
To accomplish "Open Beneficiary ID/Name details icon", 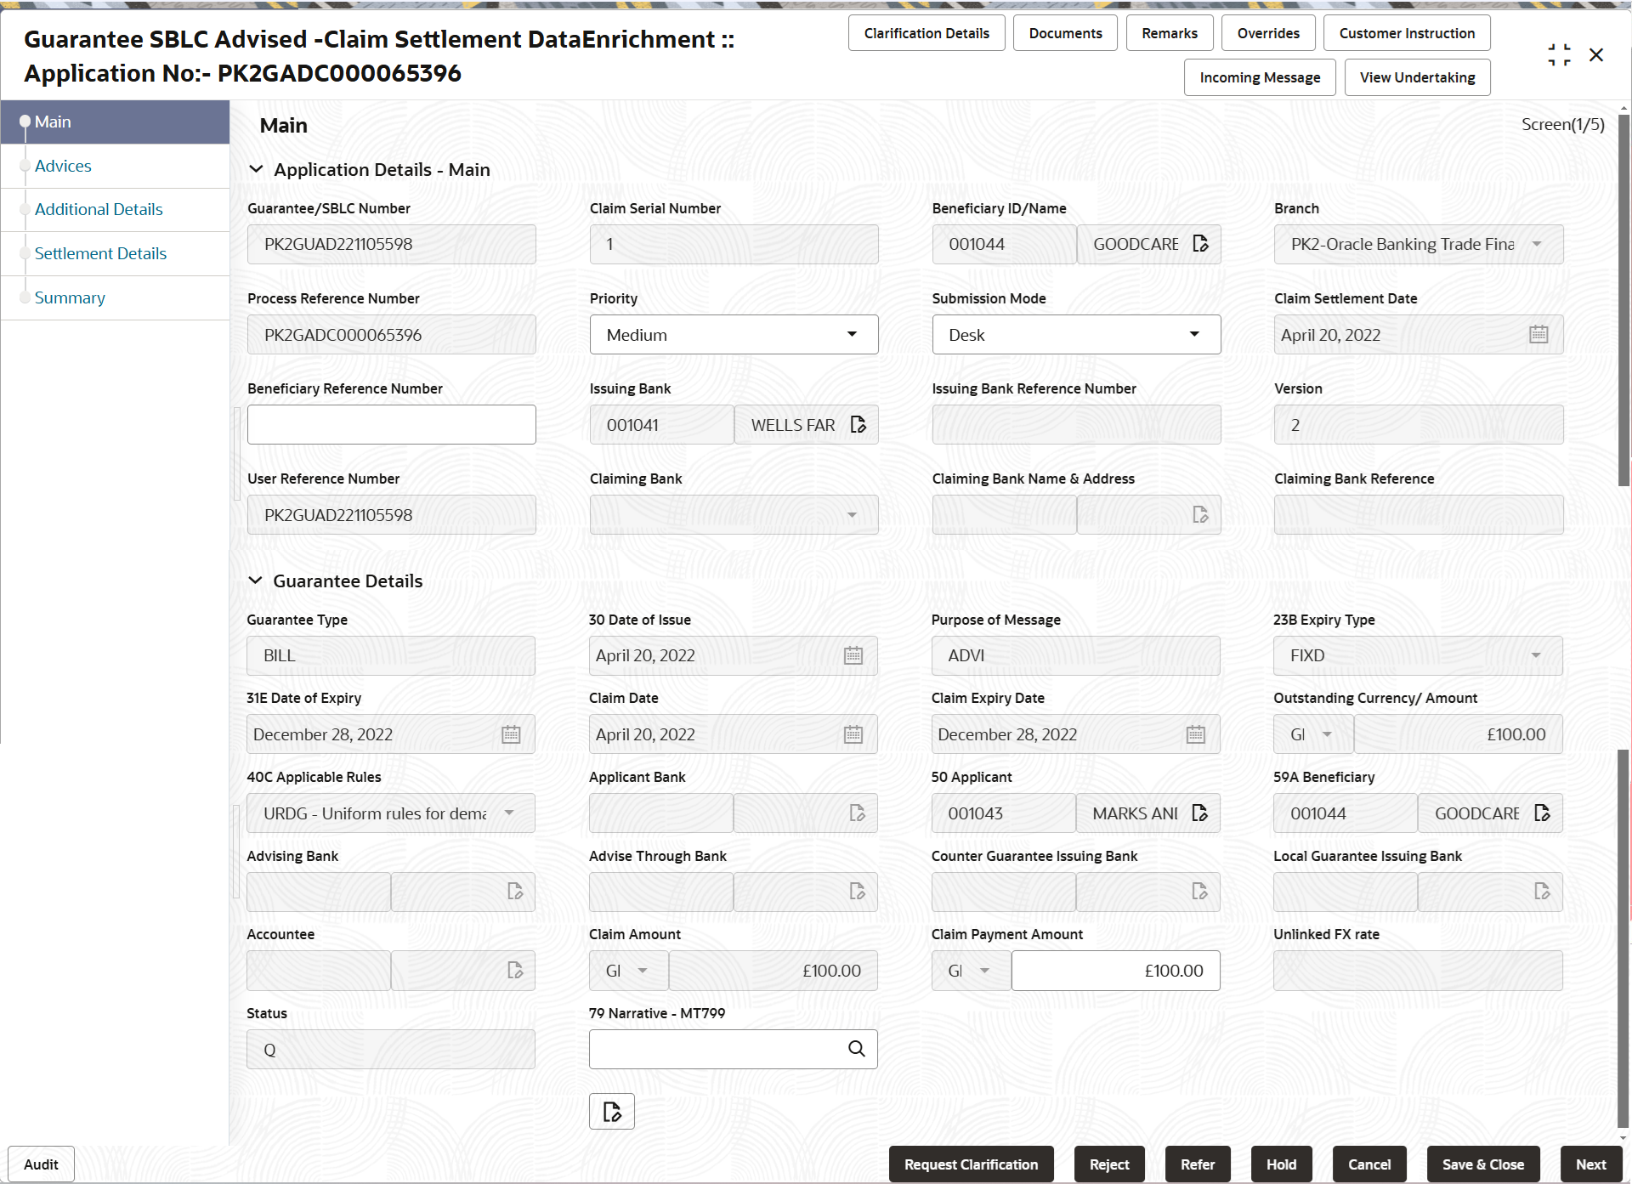I will (1200, 244).
